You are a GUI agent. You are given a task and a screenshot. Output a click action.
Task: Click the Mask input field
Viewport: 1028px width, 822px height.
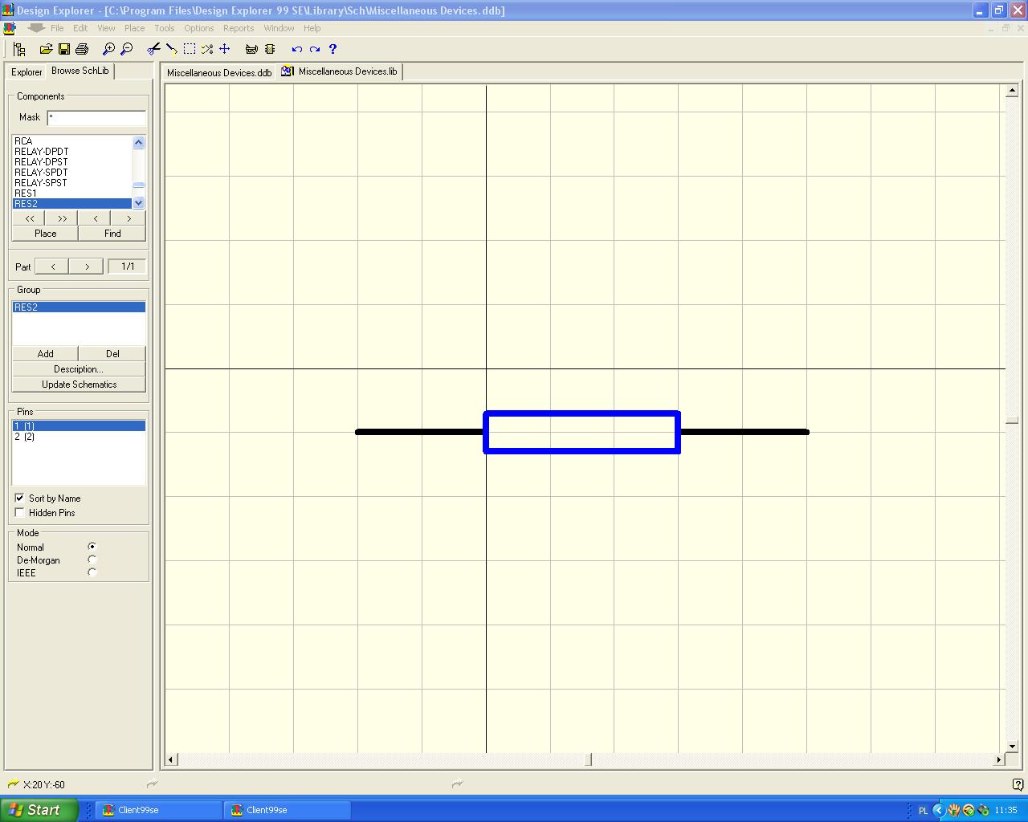[96, 117]
